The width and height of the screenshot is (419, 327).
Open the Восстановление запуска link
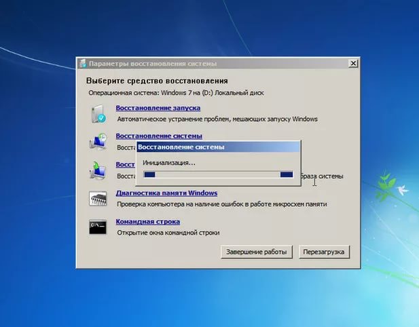tap(158, 108)
